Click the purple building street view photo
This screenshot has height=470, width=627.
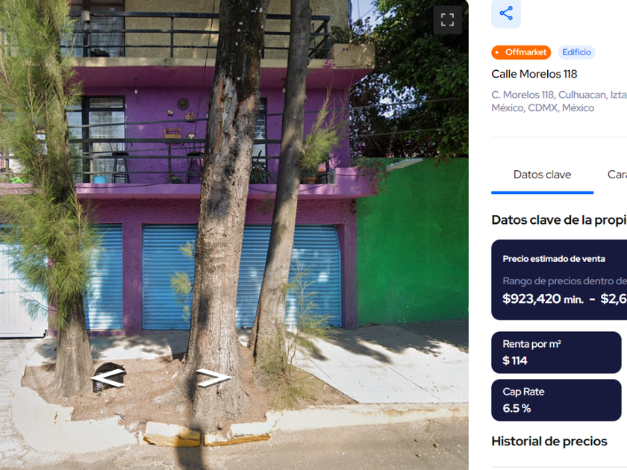click(x=234, y=235)
